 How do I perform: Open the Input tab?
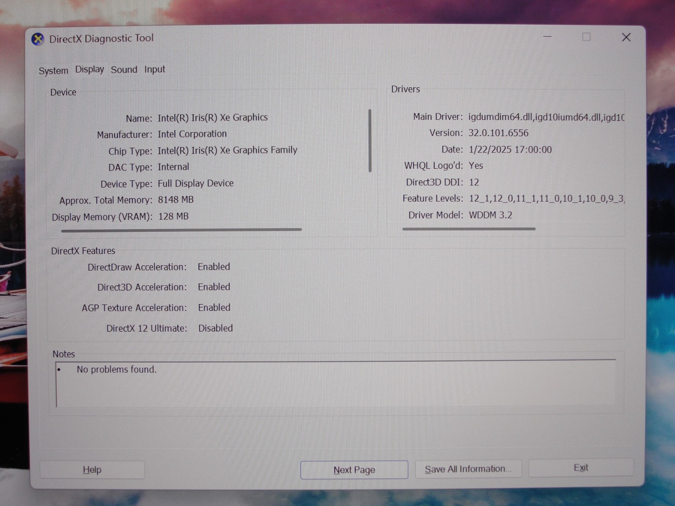tap(155, 69)
